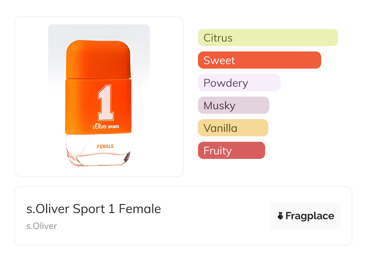Click the word Sport in product title
Viewport: 367px width, 260px height.
(89, 209)
